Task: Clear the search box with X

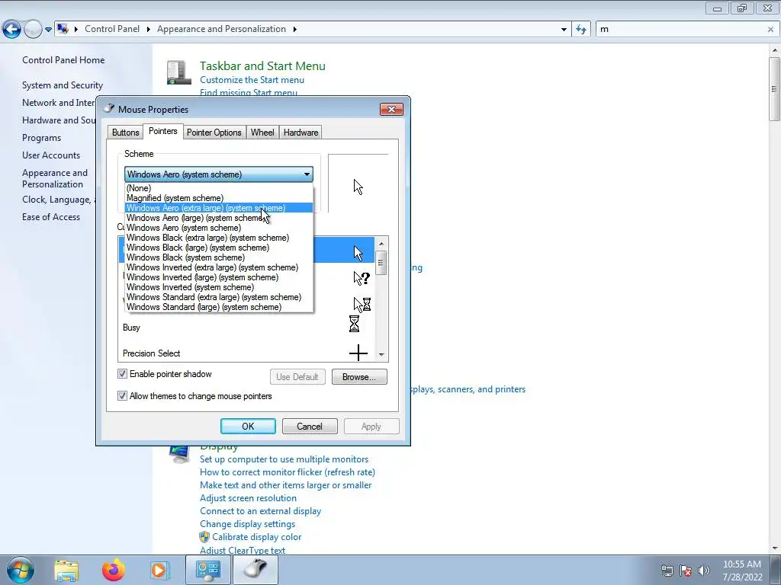Action: click(x=770, y=30)
